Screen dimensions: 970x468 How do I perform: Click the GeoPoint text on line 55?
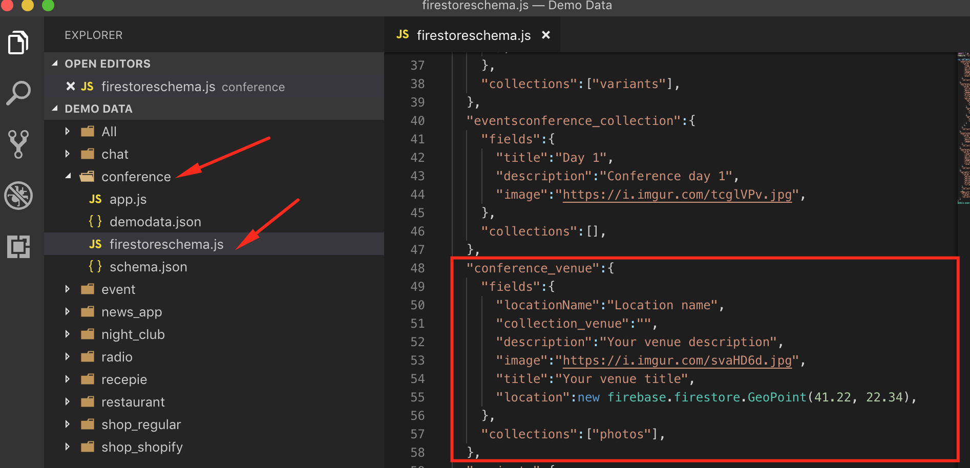point(777,397)
